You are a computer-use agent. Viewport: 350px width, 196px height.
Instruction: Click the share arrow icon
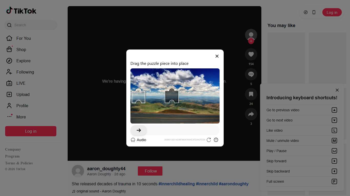(x=251, y=114)
